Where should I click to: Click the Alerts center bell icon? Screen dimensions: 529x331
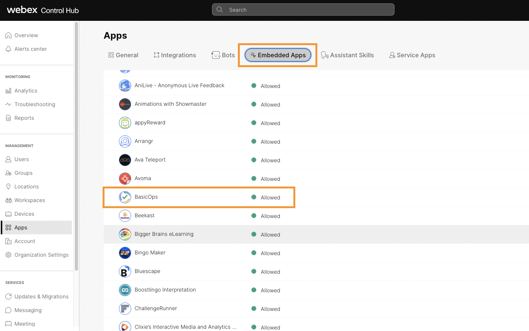point(8,49)
